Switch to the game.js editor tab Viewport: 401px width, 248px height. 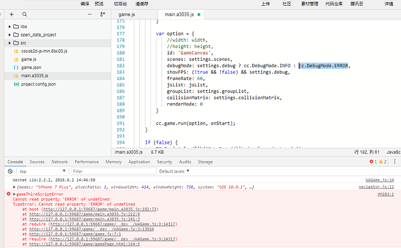(x=127, y=14)
